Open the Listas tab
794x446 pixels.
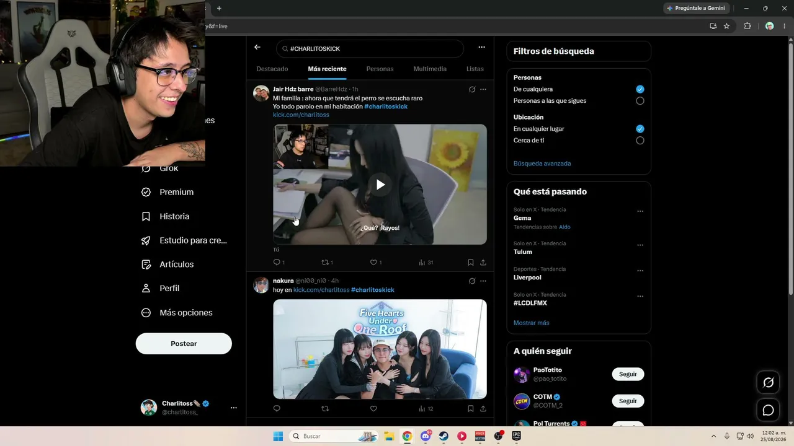click(475, 69)
